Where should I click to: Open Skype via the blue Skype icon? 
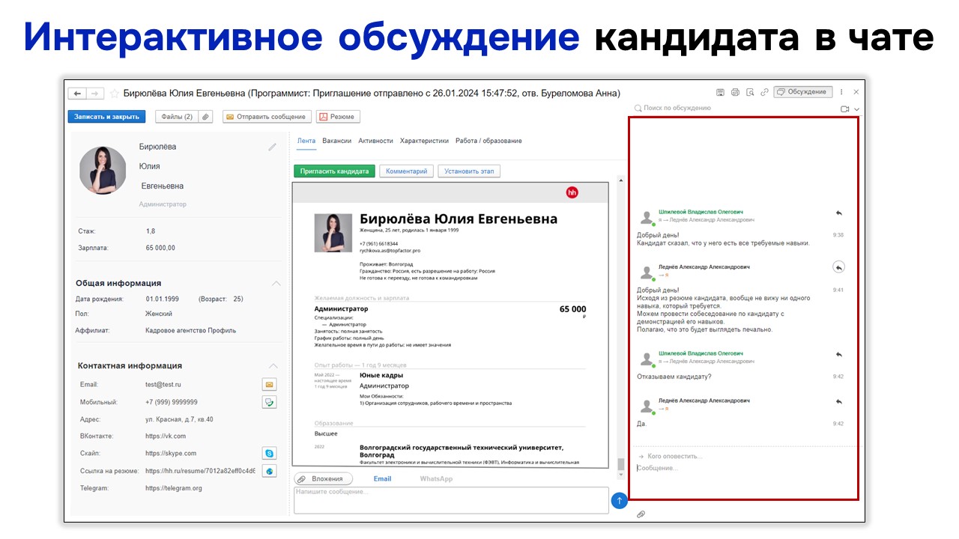click(269, 453)
